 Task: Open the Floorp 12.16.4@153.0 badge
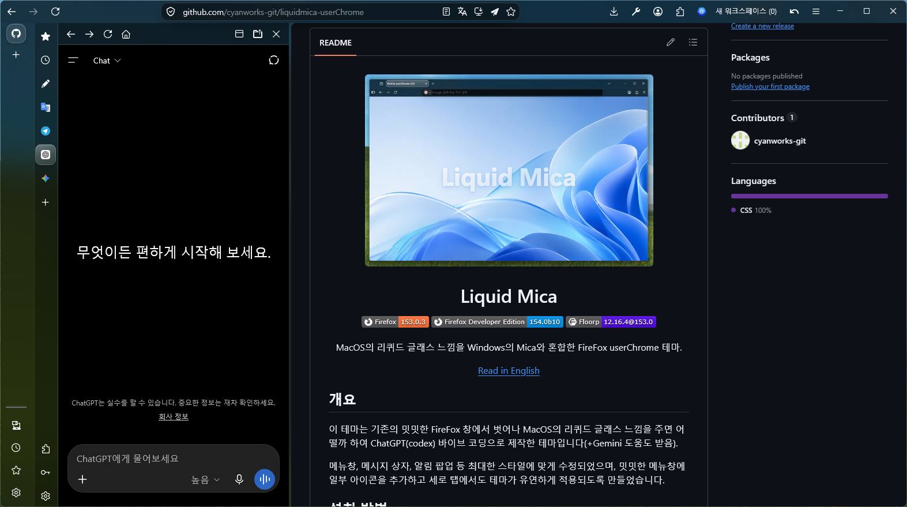611,322
